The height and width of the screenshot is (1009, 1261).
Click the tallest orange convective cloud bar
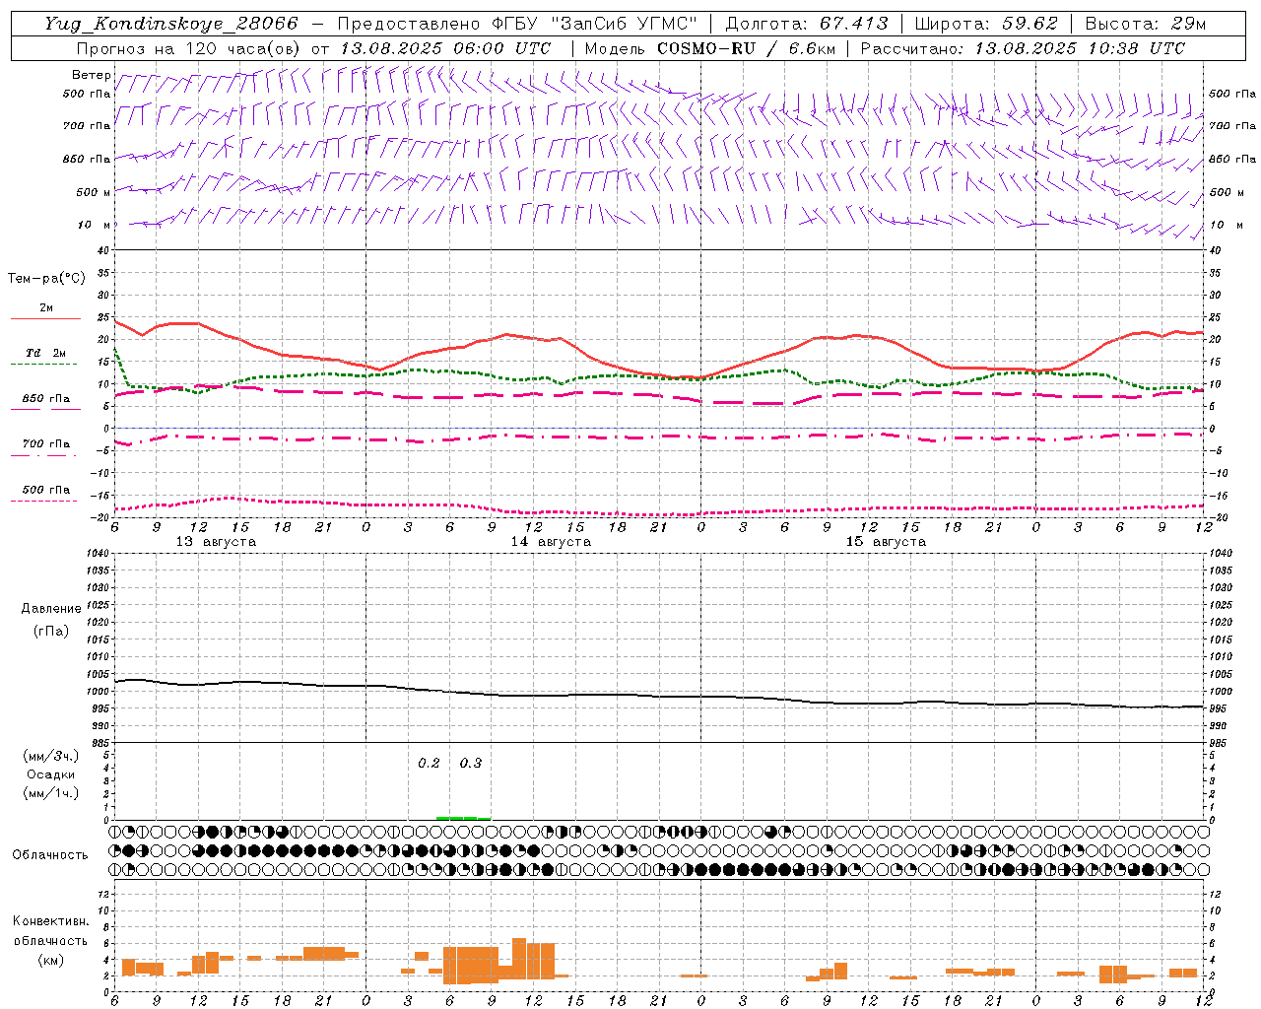[519, 958]
